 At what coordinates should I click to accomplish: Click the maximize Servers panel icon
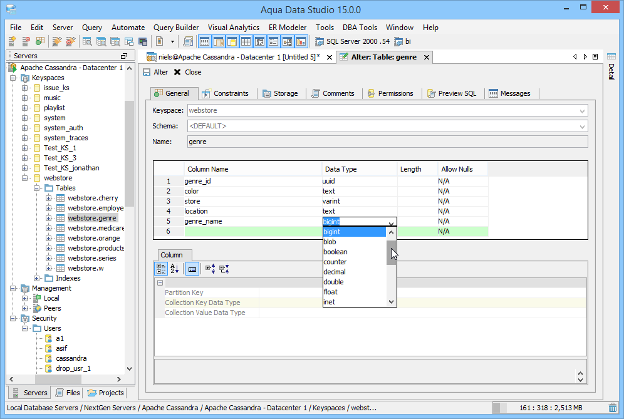coord(124,56)
